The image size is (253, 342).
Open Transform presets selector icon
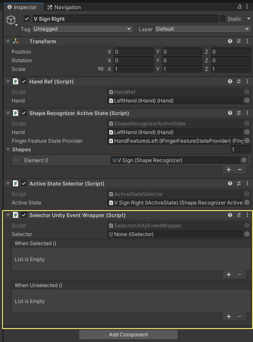(x=239, y=41)
